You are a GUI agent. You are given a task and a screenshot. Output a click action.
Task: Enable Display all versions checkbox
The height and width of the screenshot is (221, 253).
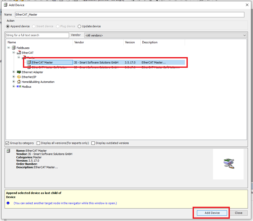(x=38, y=143)
